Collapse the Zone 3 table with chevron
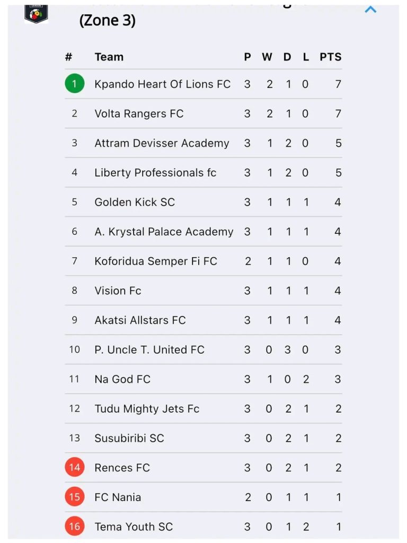This screenshot has width=407, height=543. click(x=370, y=10)
